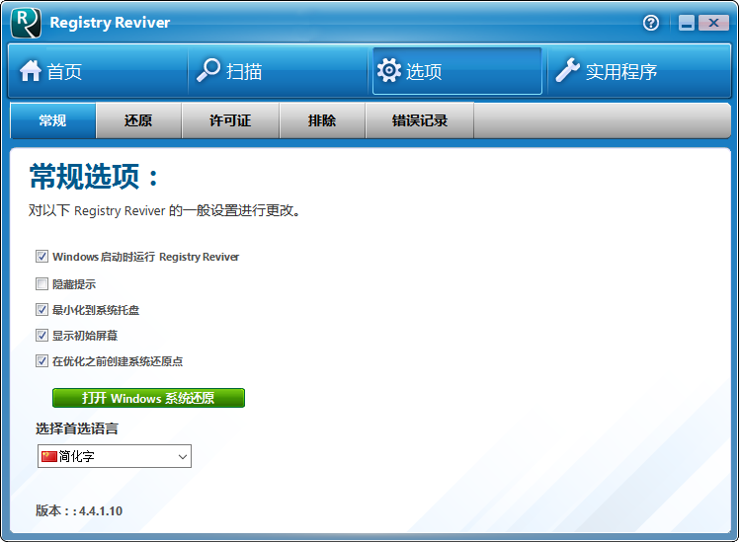Screen dimensions: 740x543
Task: Toggle 在优化之前创建系统还原点 checkbox
Action: tap(42, 361)
